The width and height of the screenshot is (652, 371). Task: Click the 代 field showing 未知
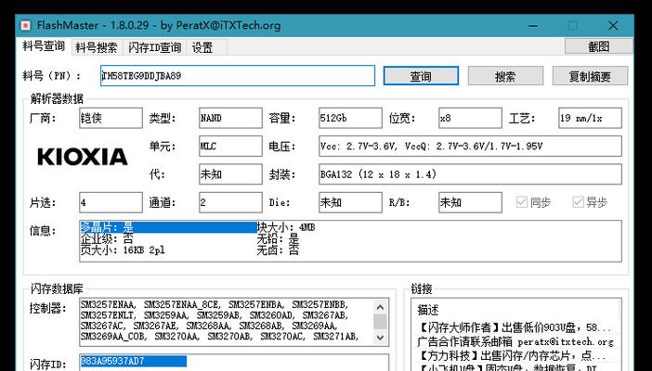[x=230, y=174]
